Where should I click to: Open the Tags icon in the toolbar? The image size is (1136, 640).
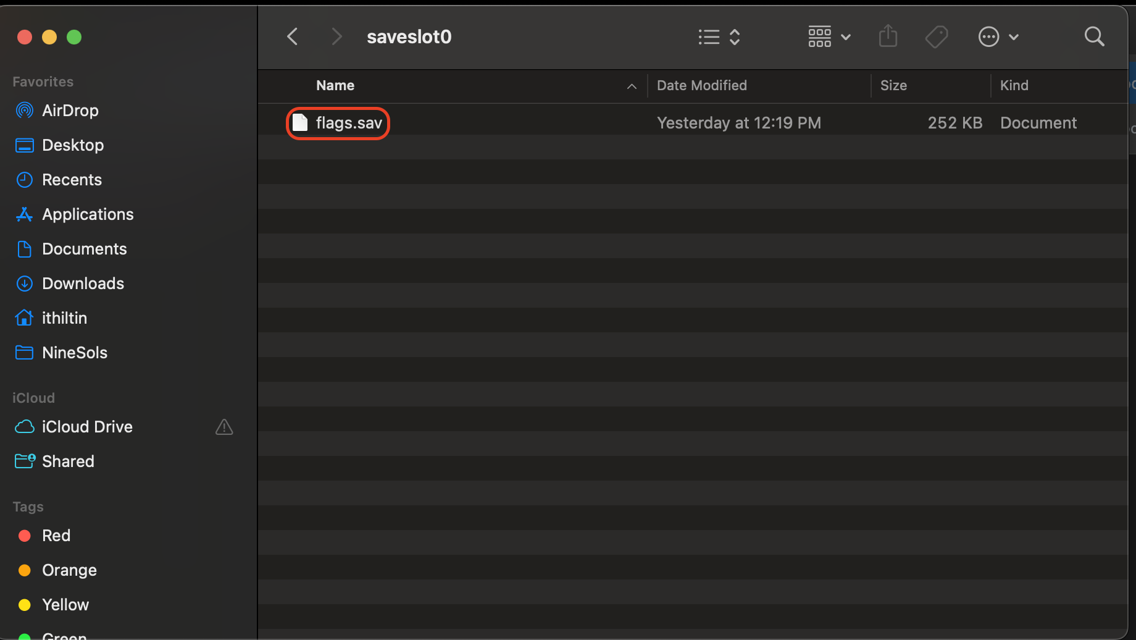click(936, 36)
